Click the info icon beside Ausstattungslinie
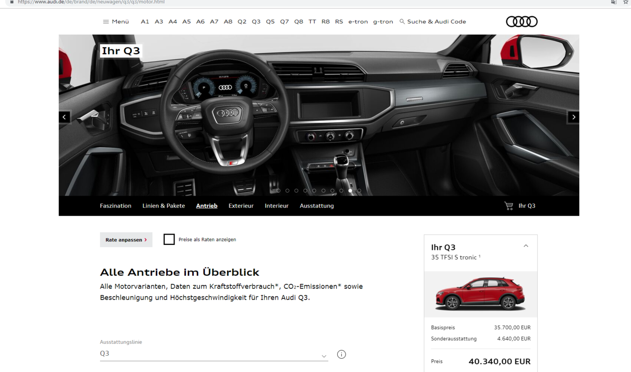 click(341, 354)
